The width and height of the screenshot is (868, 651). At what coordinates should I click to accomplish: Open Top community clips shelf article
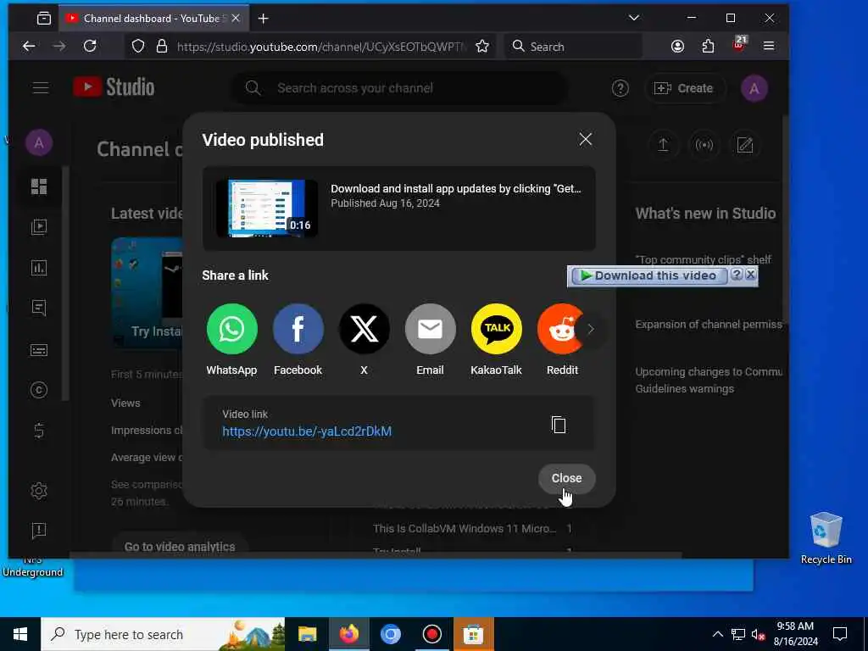point(703,259)
